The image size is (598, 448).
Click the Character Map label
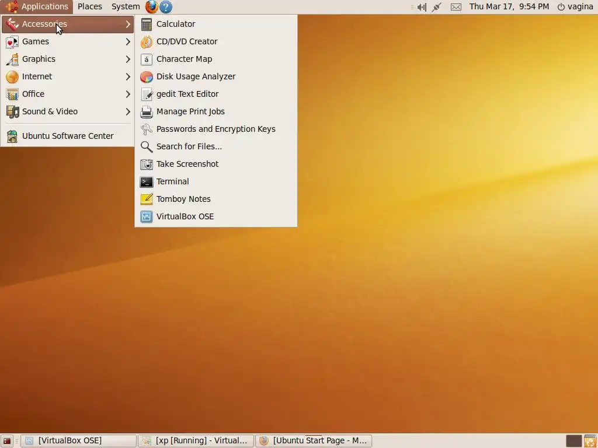(x=184, y=59)
